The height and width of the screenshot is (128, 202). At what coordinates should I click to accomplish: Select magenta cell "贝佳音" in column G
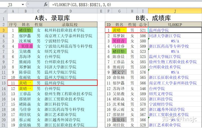(119, 41)
